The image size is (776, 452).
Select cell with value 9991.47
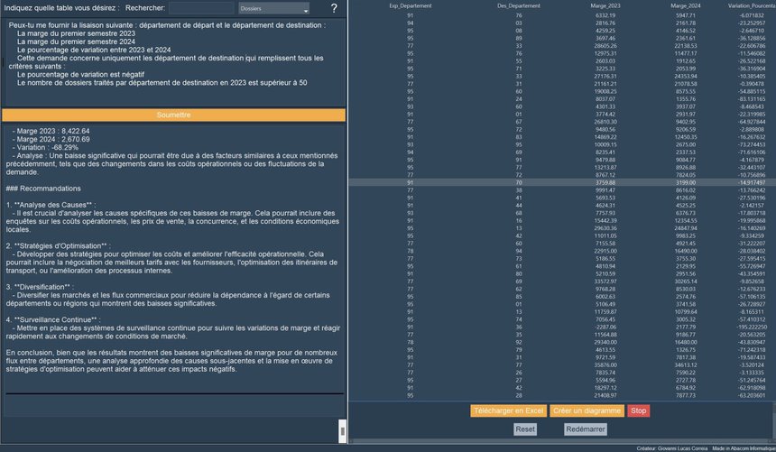click(x=605, y=190)
